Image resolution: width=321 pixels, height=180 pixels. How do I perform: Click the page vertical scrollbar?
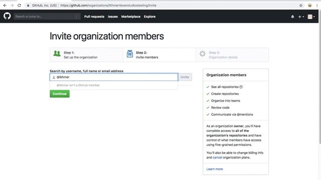click(320, 77)
